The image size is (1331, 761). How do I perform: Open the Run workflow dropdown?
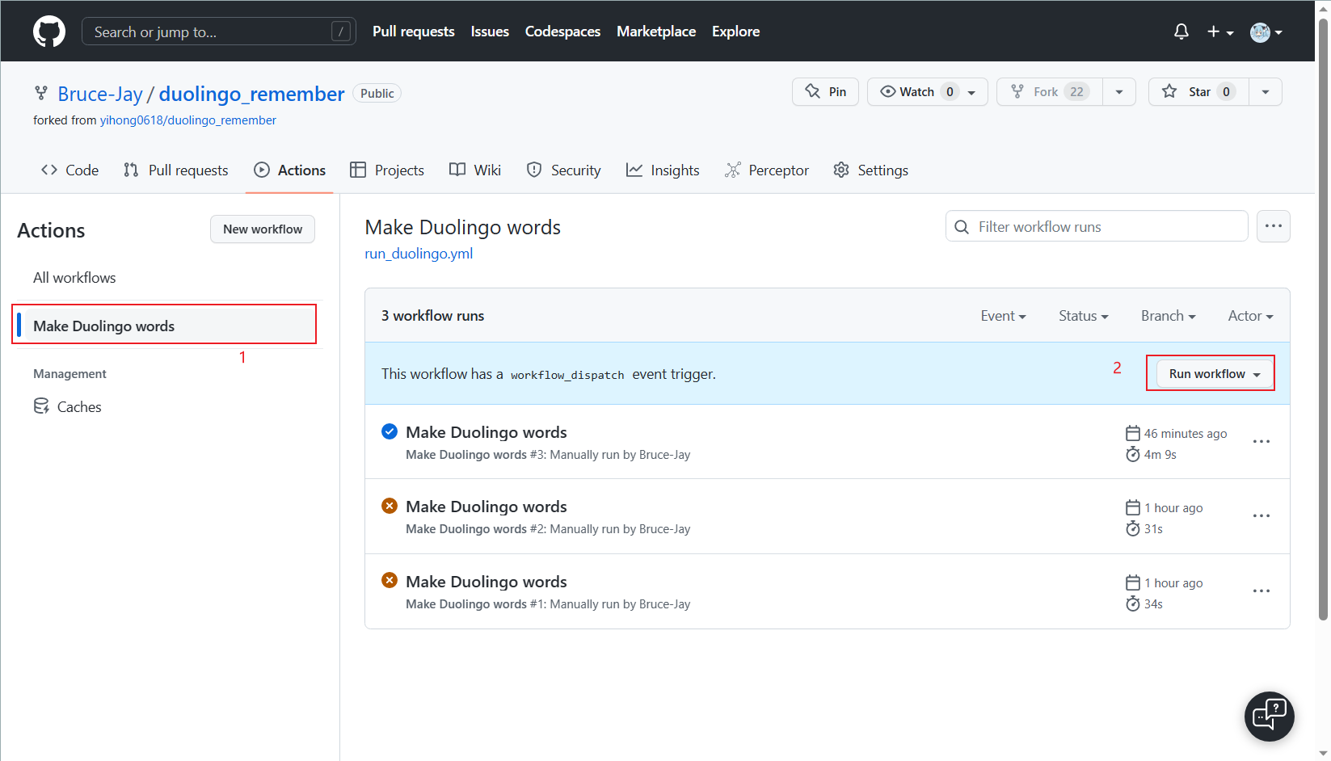click(1215, 374)
